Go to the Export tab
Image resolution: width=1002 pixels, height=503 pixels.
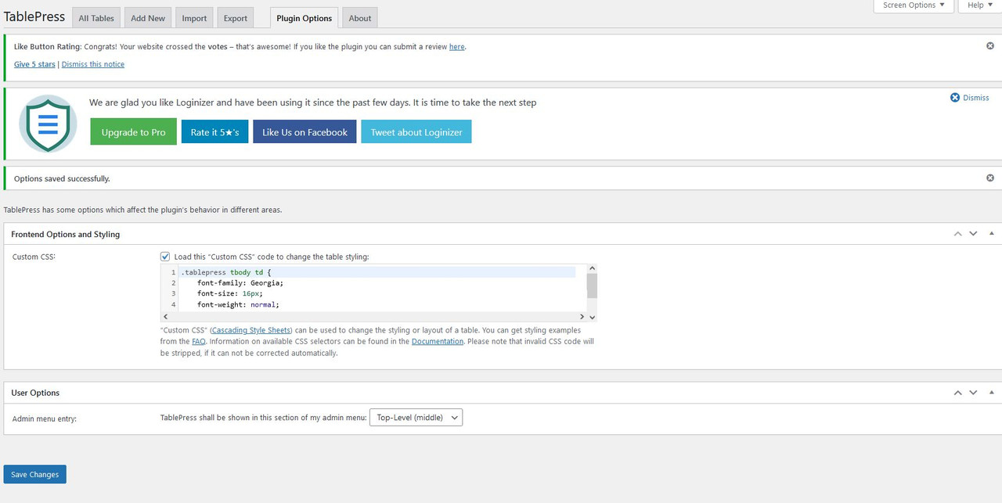tap(236, 18)
